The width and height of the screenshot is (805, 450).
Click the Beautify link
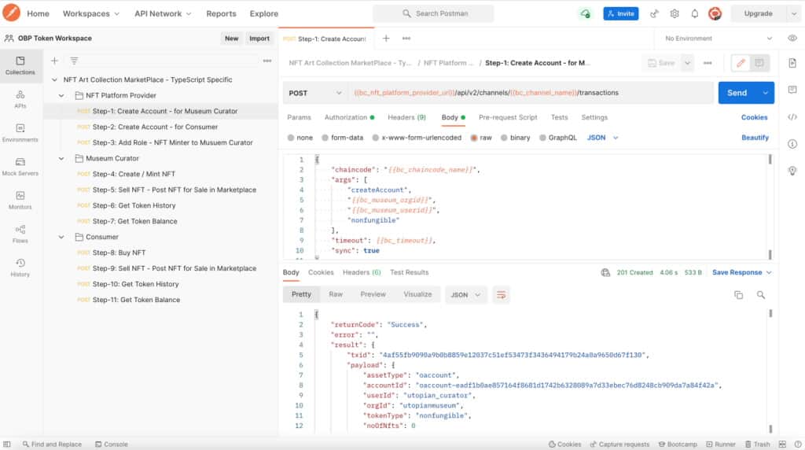[x=755, y=138]
